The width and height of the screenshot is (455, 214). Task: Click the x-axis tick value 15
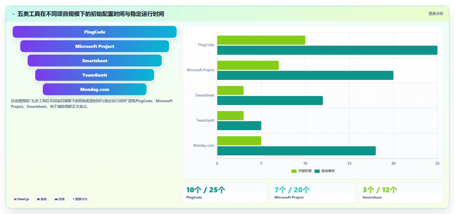pyautogui.click(x=349, y=163)
